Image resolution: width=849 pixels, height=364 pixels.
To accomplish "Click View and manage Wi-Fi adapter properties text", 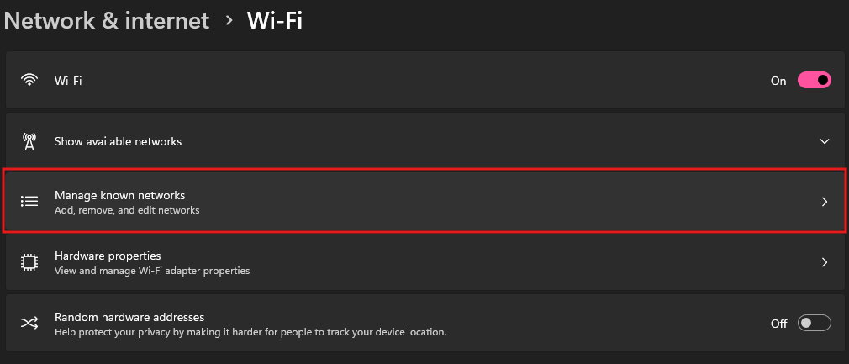I will coord(152,271).
